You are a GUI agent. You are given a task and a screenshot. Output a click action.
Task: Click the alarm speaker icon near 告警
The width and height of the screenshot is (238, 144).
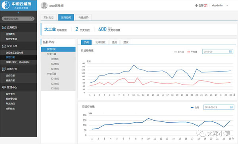coord(196,6)
